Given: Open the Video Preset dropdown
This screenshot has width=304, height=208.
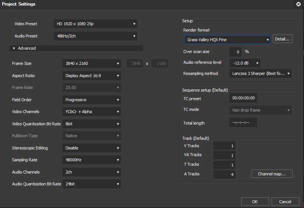Looking at the screenshot, I should (96, 24).
